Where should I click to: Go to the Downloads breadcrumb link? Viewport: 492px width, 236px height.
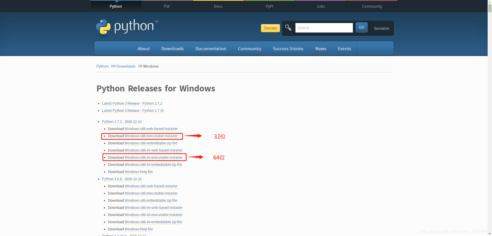126,66
